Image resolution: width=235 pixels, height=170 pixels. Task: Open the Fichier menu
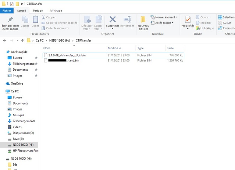tap(7, 11)
